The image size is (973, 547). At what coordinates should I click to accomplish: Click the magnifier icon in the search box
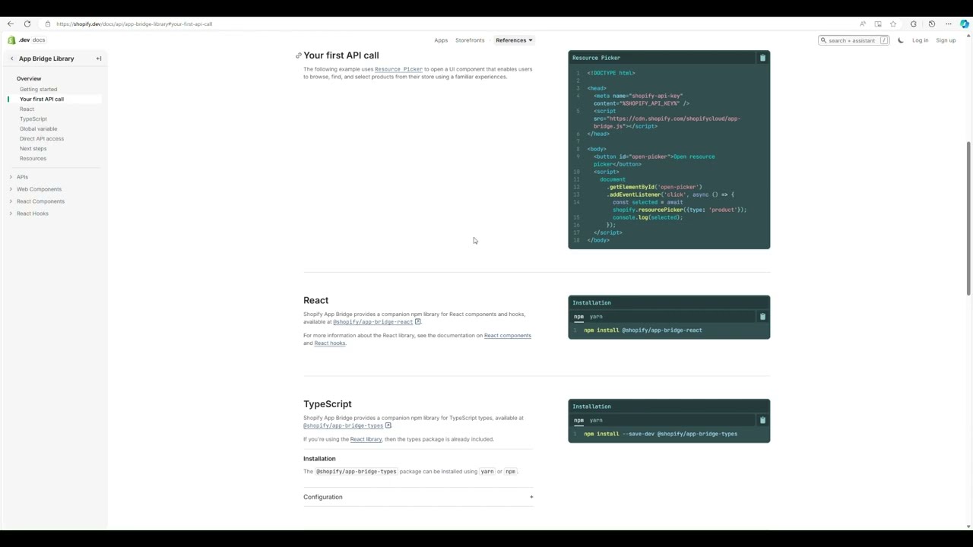tap(823, 40)
